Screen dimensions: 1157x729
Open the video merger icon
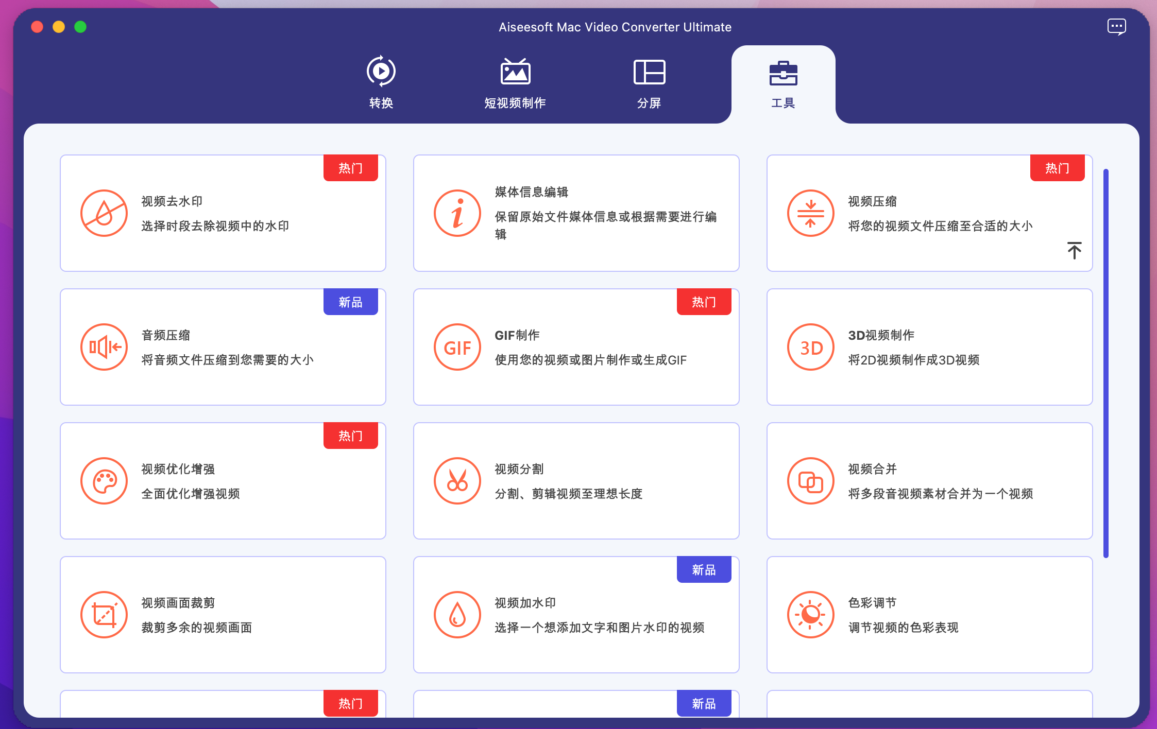[811, 481]
